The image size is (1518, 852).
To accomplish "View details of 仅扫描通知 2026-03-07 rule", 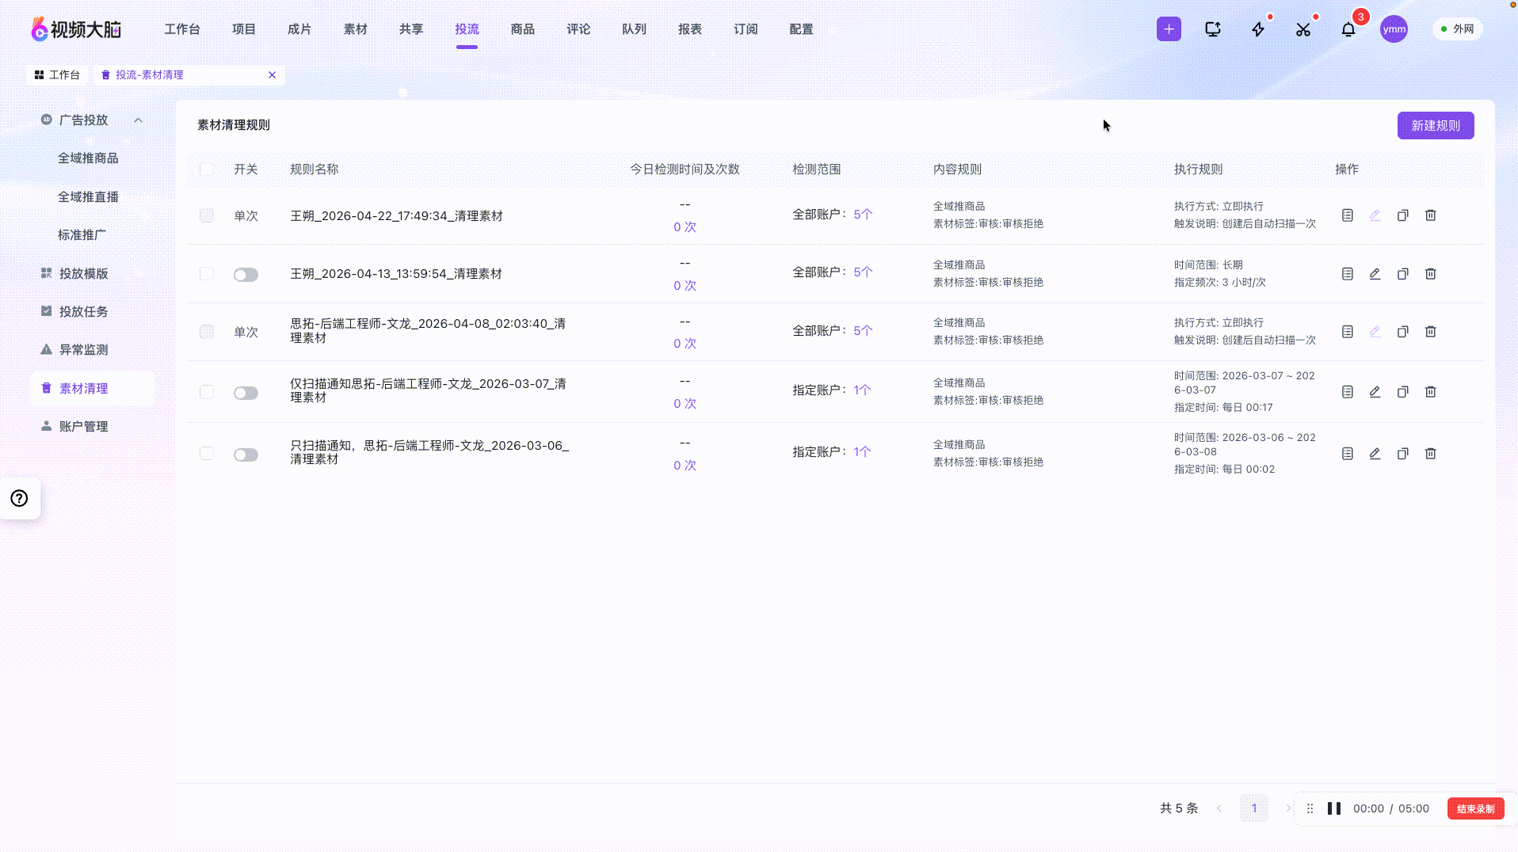I will tap(1347, 392).
